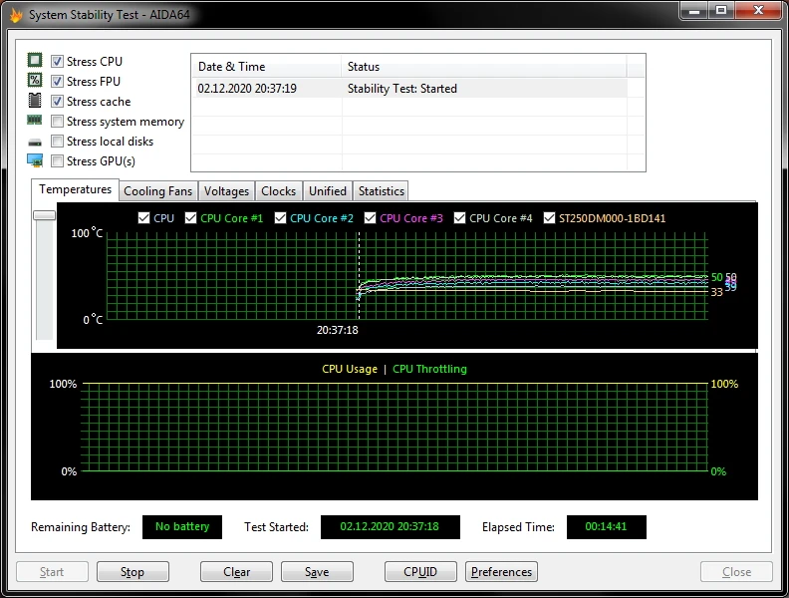The height and width of the screenshot is (598, 789).
Task: Switch to the Cooling Fans tab
Action: tap(158, 191)
